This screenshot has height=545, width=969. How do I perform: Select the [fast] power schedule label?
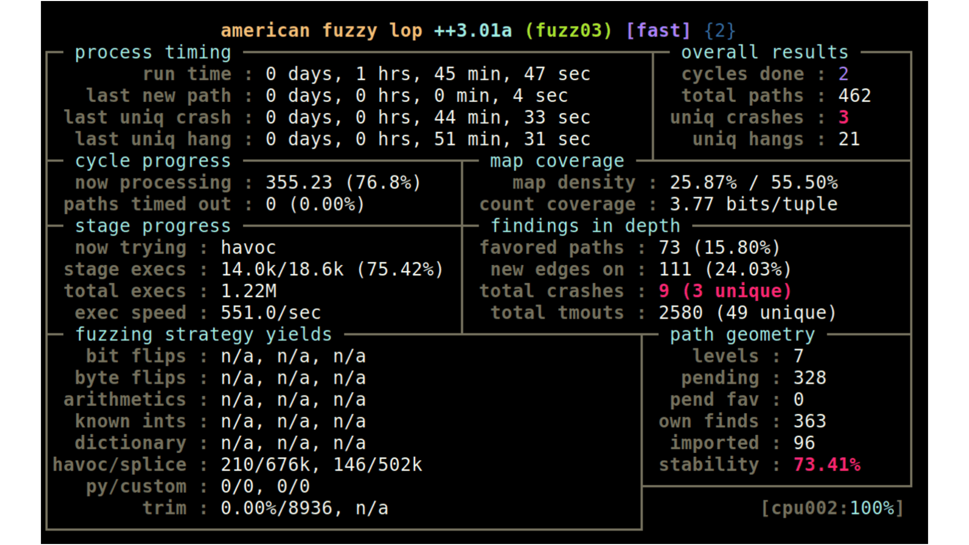point(658,31)
